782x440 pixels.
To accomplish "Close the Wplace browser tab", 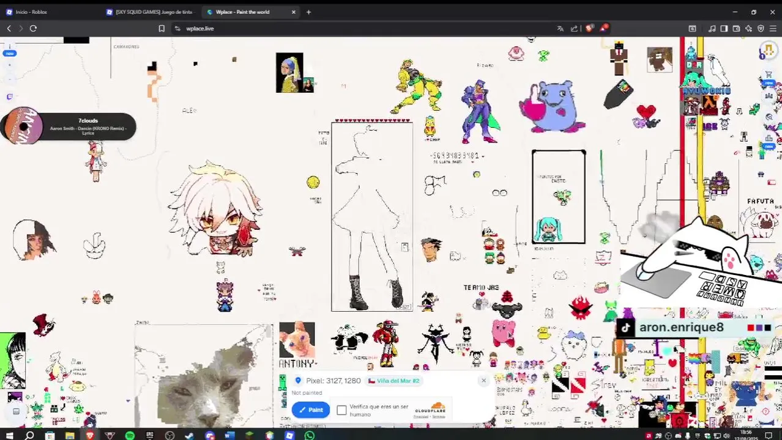I will (294, 12).
